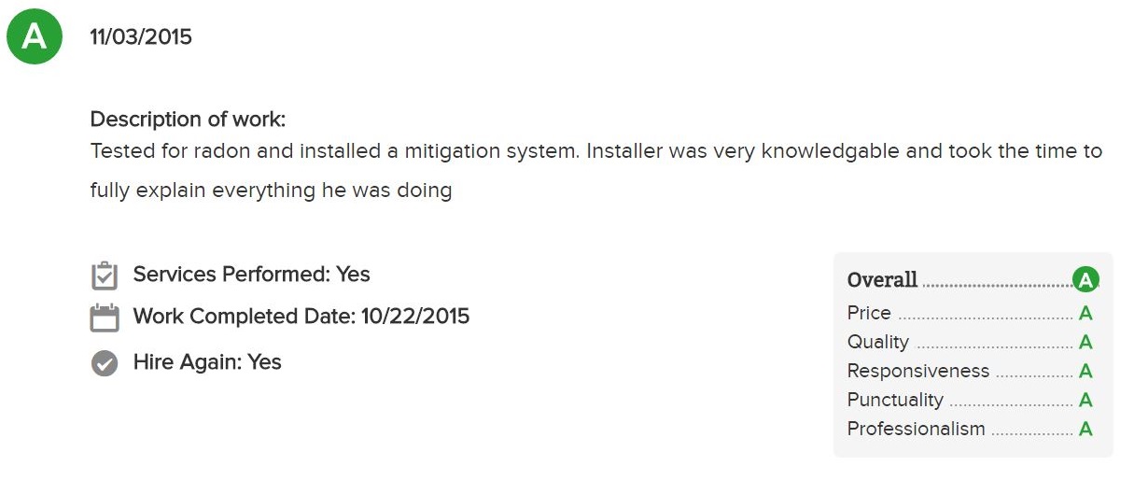This screenshot has height=480, width=1148.
Task: Click the Price label in ratings box
Action: coord(869,313)
